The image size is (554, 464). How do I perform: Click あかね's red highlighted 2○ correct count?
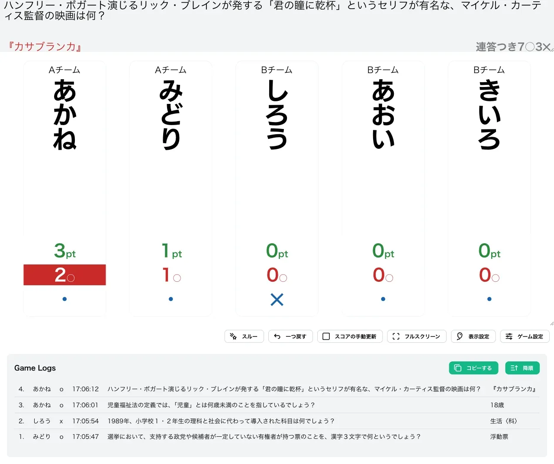pyautogui.click(x=64, y=275)
